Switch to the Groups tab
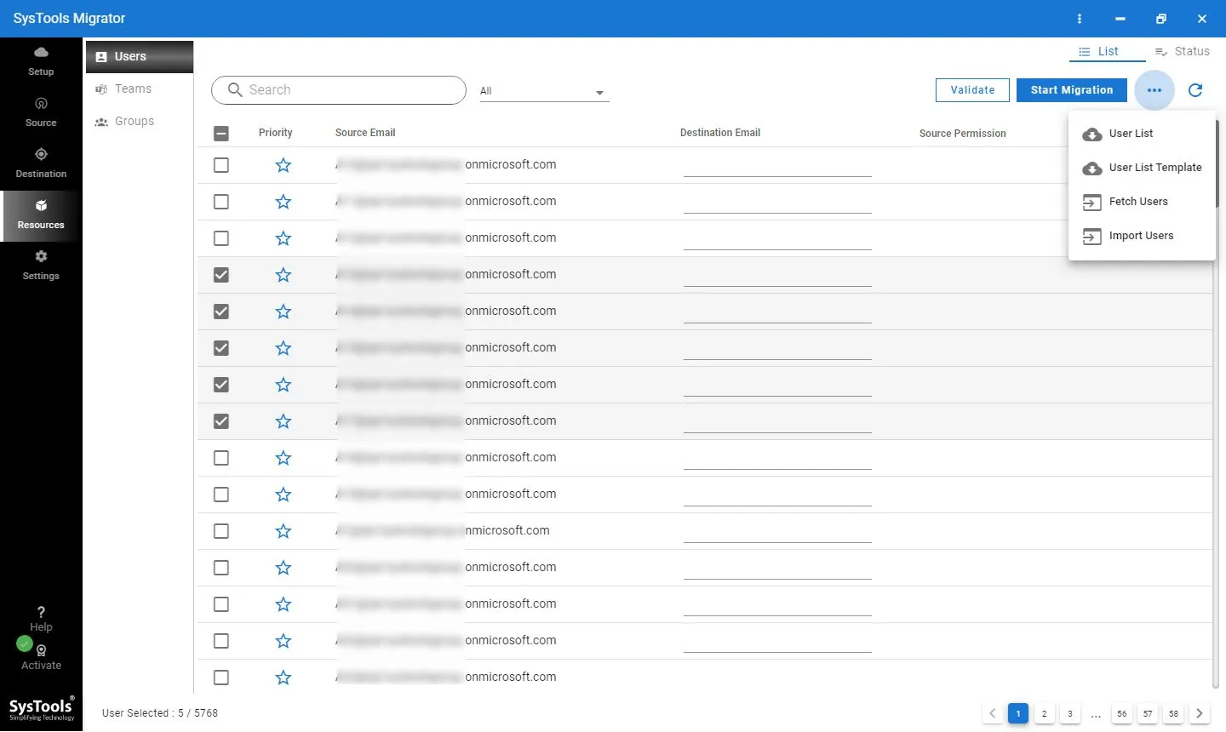 pos(140,121)
